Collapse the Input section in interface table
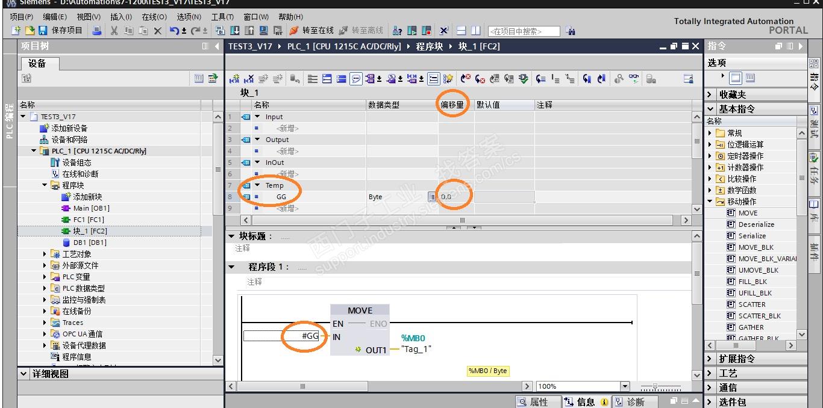The image size is (823, 408). click(x=257, y=117)
